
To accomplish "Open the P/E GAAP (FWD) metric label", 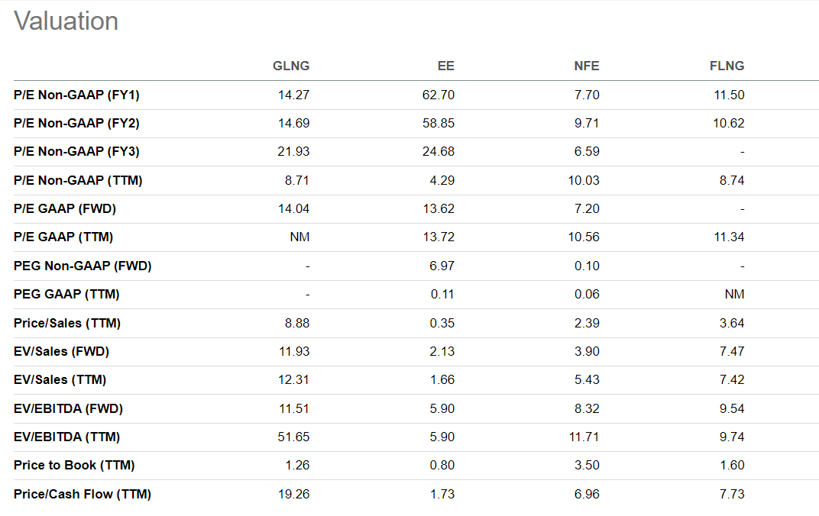I will [x=65, y=208].
